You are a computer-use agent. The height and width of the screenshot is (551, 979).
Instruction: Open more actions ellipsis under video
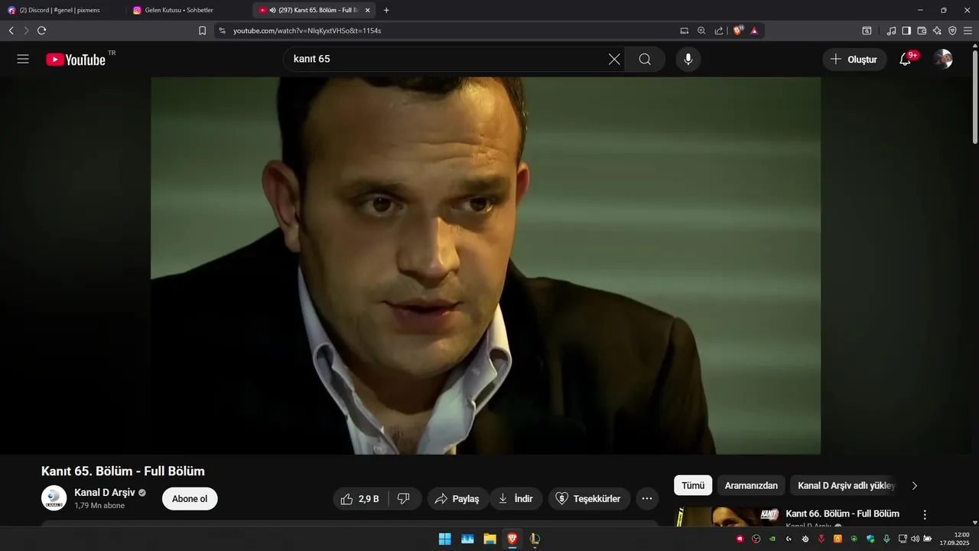tap(646, 498)
